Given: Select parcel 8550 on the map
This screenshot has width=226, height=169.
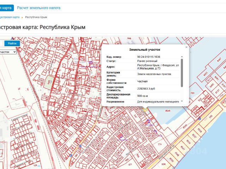Looking at the screenshot, I should click(x=171, y=159).
